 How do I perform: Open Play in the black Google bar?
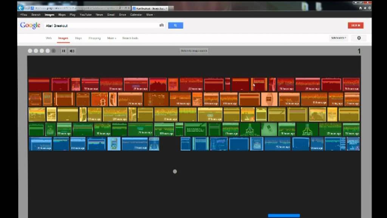[x=72, y=15]
